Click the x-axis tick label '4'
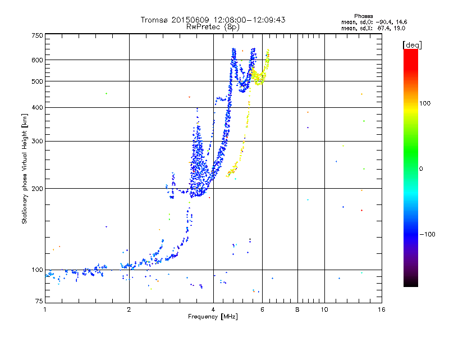449x337 pixels. tap(213, 309)
